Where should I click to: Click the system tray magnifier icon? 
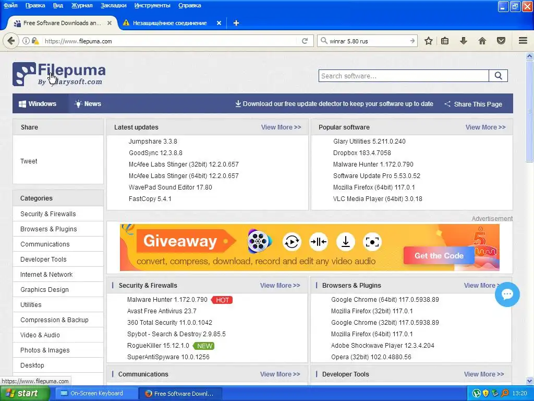click(505, 393)
